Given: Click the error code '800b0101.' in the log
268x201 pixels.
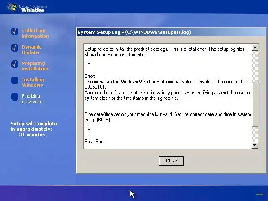Looking at the screenshot, I should (x=95, y=87).
